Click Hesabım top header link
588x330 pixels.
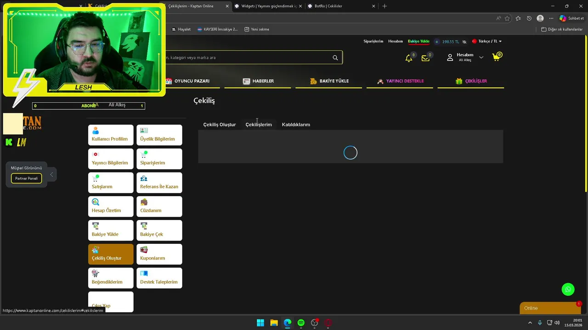pyautogui.click(x=396, y=41)
